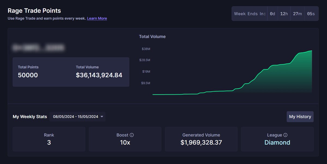Click the blurred wallet address
The image size is (327, 164).
(x=38, y=48)
